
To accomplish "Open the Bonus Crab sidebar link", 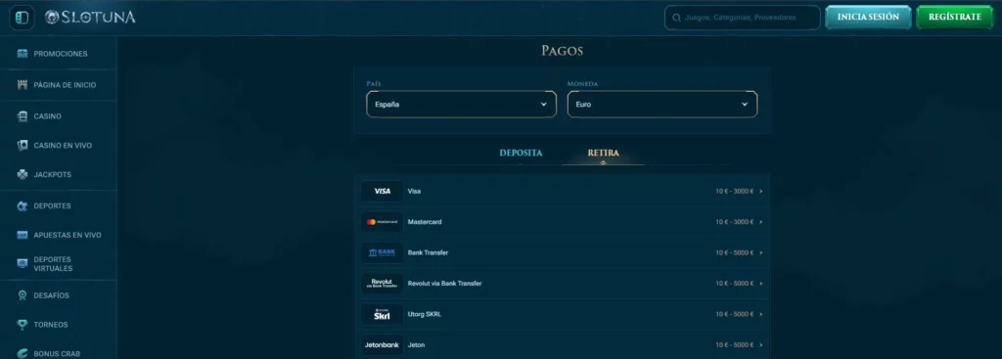I will (x=58, y=353).
